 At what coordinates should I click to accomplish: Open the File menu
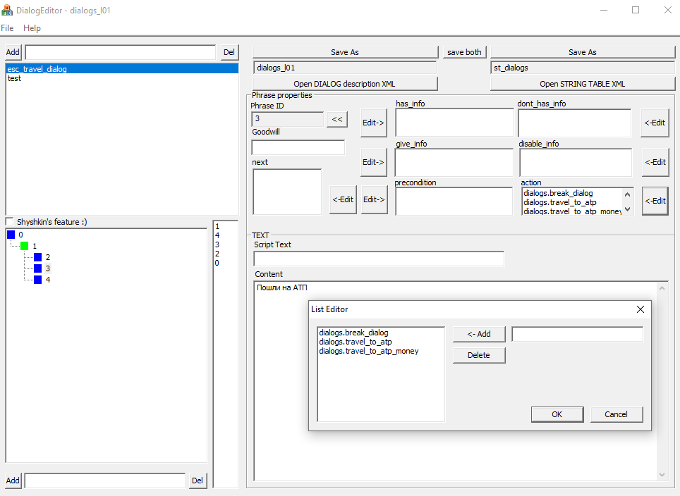click(x=7, y=28)
